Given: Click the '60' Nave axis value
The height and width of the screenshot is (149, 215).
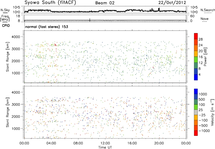Looking at the screenshot, I should pyautogui.click(x=192, y=16).
